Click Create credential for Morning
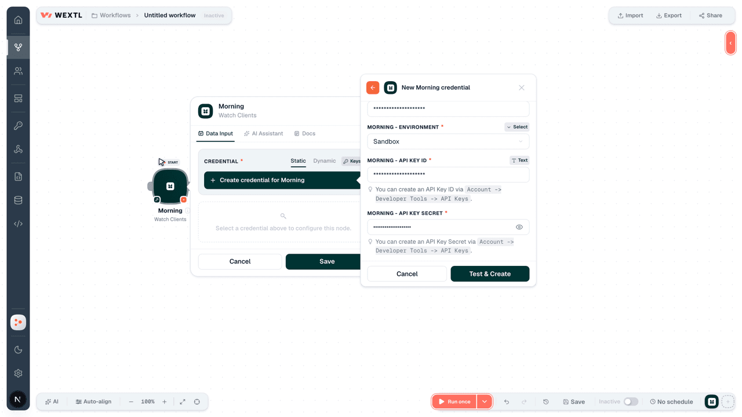The image size is (742, 417). 282,180
